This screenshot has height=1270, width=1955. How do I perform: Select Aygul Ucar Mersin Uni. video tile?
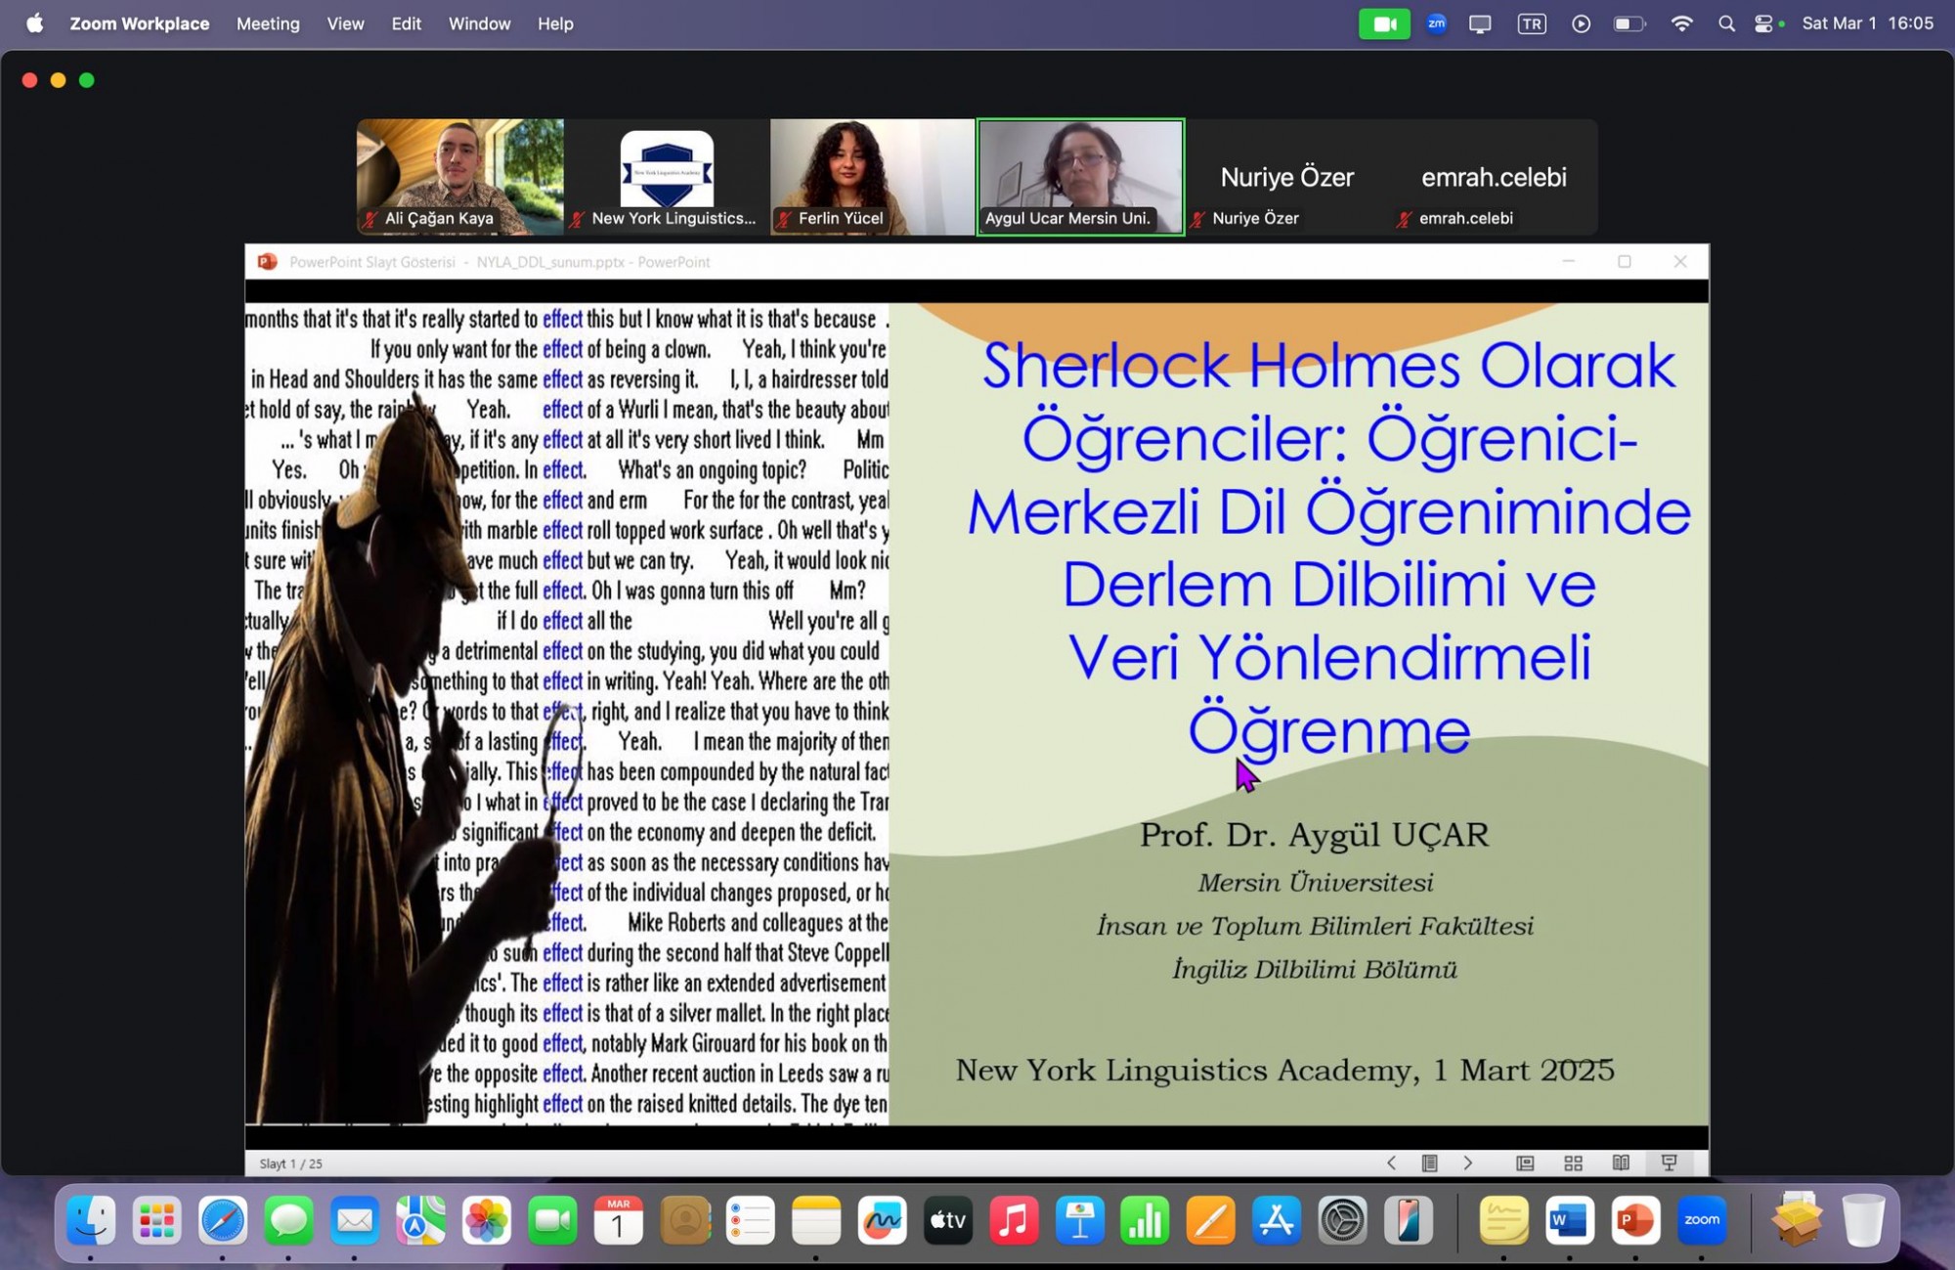1080,176
